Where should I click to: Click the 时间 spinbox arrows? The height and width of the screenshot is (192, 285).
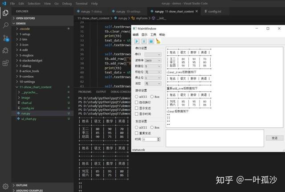click(x=159, y=139)
